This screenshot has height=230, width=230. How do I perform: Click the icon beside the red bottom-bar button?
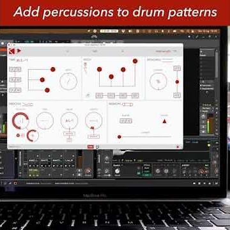97,147
